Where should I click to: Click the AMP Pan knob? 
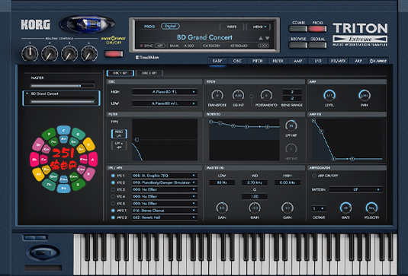pyautogui.click(x=365, y=96)
